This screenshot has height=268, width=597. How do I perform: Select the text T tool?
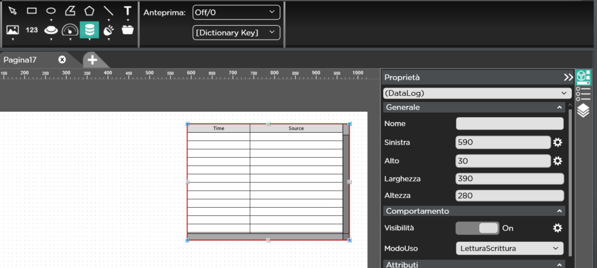click(x=127, y=10)
